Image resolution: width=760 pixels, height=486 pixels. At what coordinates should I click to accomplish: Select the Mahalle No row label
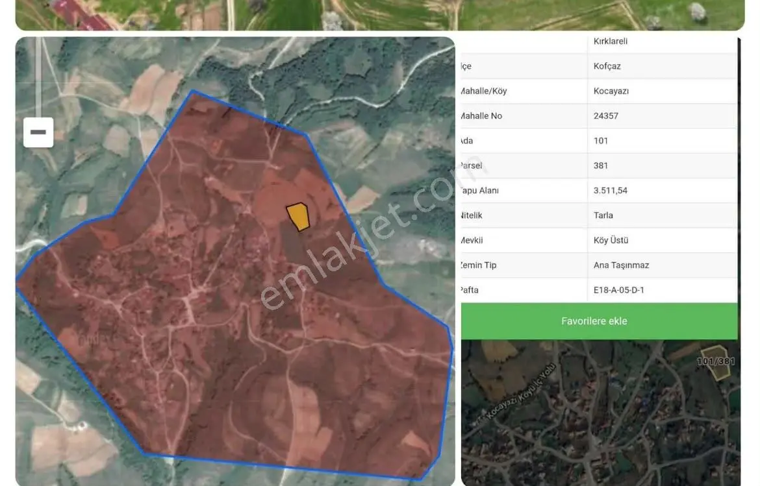click(481, 116)
